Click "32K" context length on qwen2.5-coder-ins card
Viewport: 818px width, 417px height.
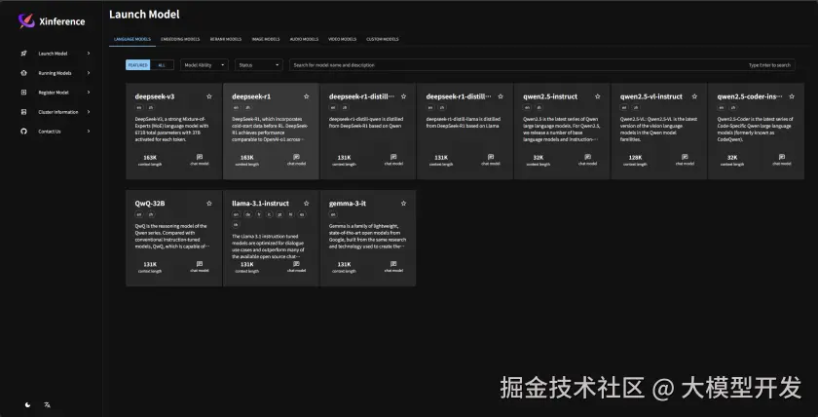pyautogui.click(x=732, y=157)
